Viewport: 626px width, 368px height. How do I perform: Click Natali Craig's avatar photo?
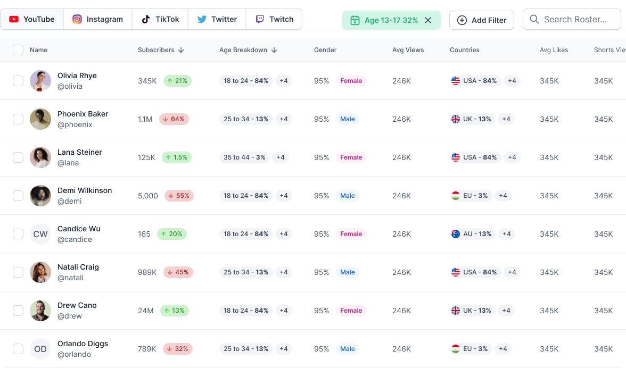coord(40,272)
